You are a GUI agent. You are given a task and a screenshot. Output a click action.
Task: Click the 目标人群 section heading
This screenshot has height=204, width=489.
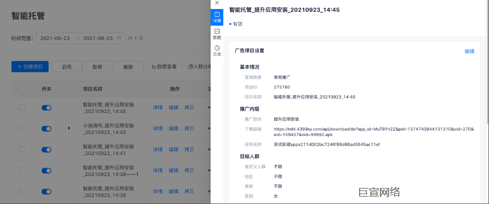[x=249, y=156]
